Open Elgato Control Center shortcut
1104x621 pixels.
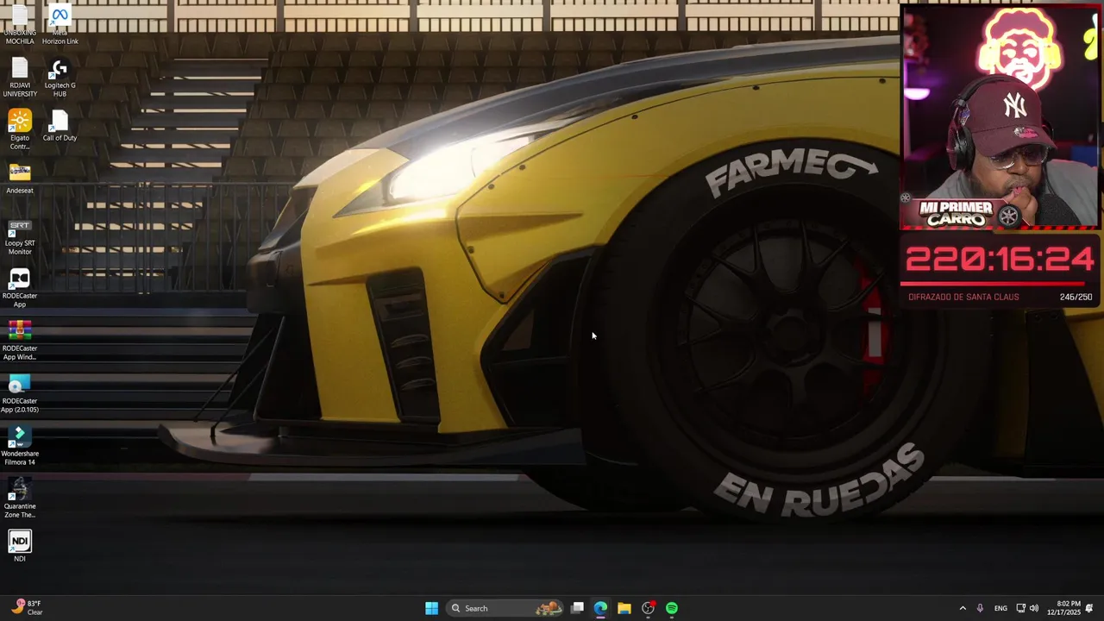click(x=20, y=130)
